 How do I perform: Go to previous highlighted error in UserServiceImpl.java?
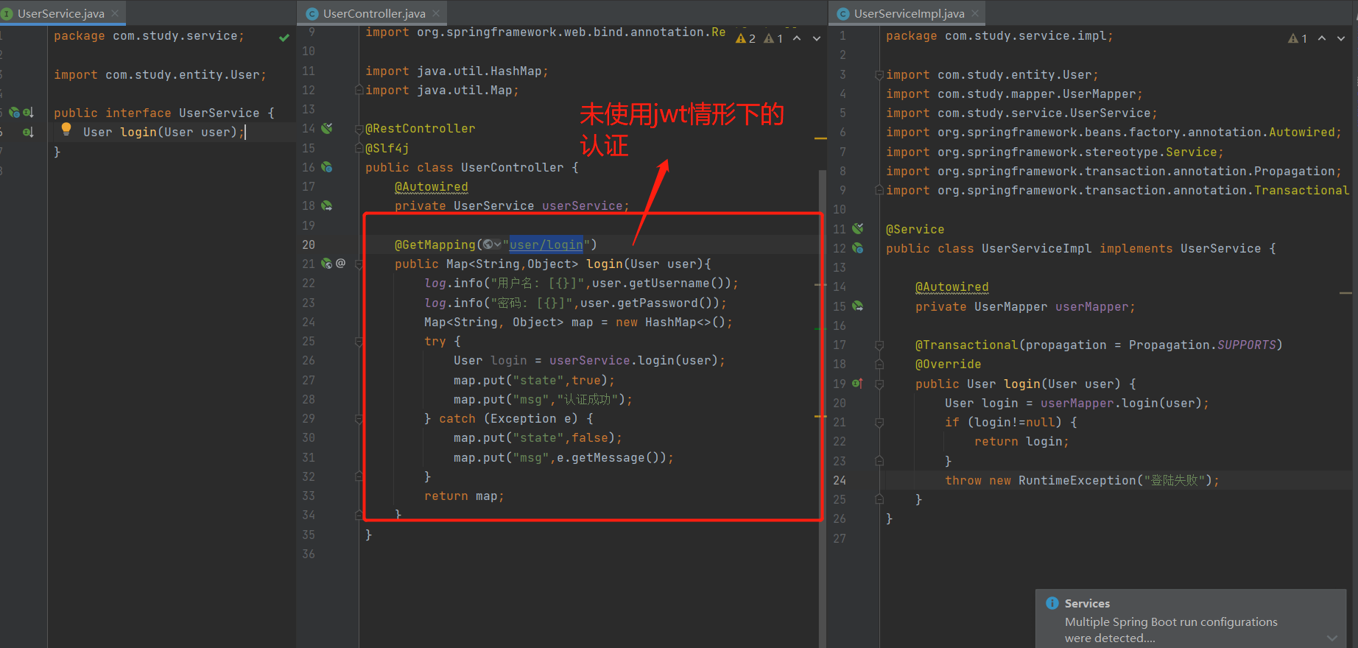tap(1322, 38)
